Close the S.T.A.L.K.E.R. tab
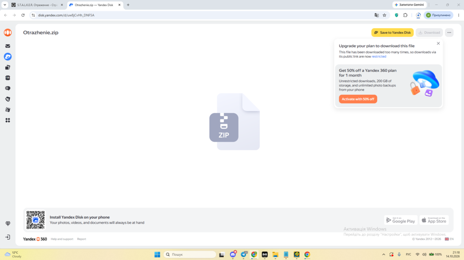This screenshot has width=464, height=260. [62, 5]
